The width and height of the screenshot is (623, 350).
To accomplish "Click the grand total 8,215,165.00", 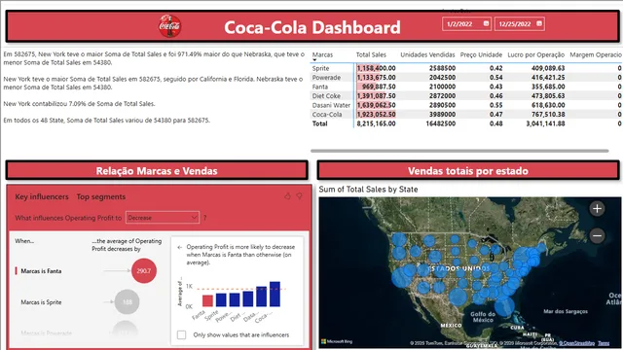I will 376,123.
